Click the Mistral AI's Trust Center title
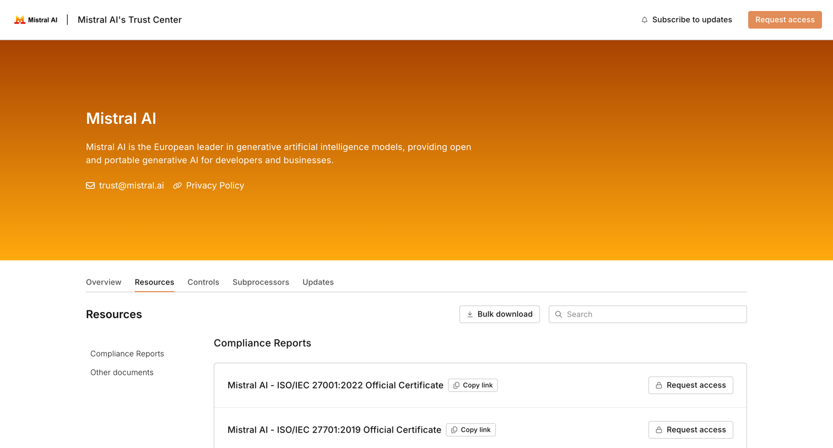This screenshot has height=448, width=833. pos(129,20)
